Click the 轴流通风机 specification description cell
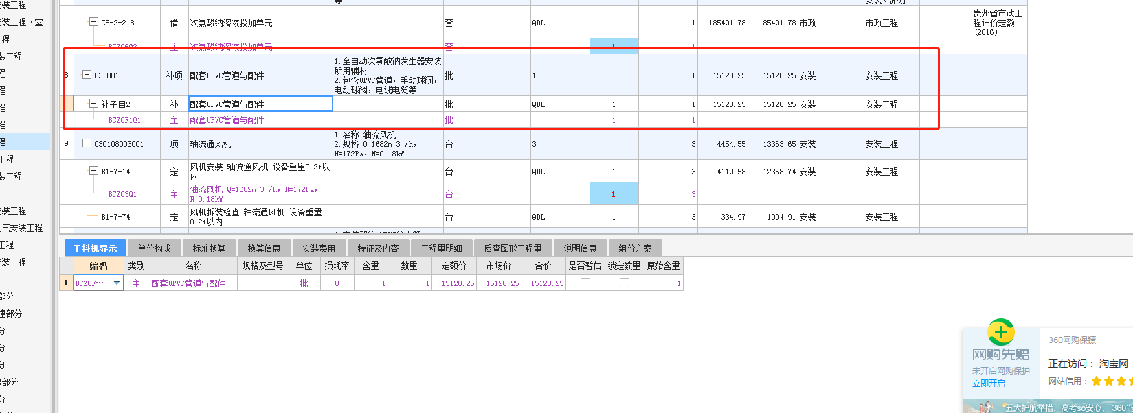This screenshot has width=1133, height=413. 388,144
